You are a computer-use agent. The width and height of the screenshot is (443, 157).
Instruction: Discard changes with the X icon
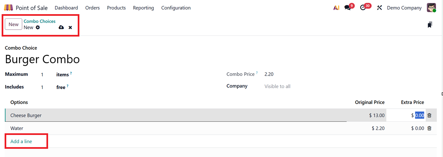(70, 27)
